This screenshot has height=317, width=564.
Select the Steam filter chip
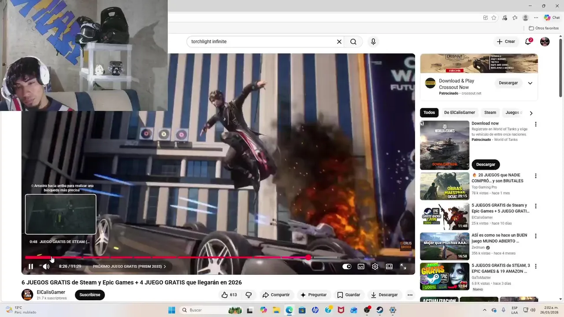click(490, 113)
